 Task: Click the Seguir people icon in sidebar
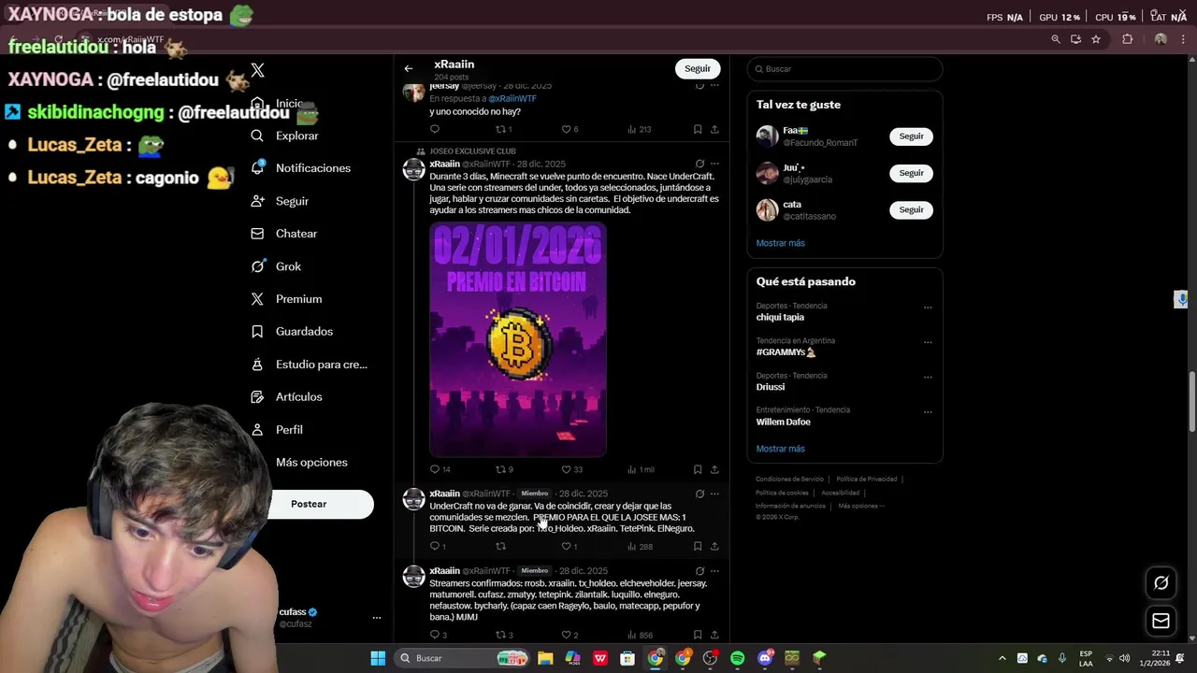257,201
